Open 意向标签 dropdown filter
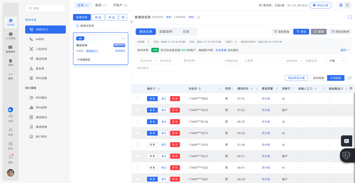The image size is (355, 183). pos(201,61)
